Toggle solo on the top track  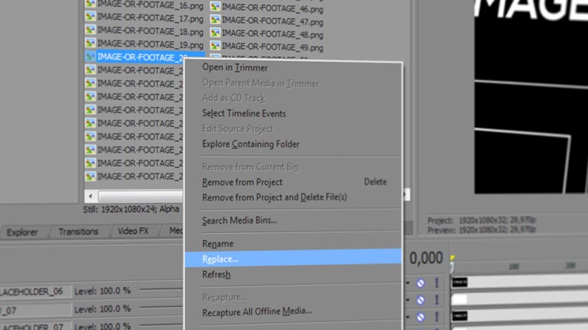coord(436,283)
